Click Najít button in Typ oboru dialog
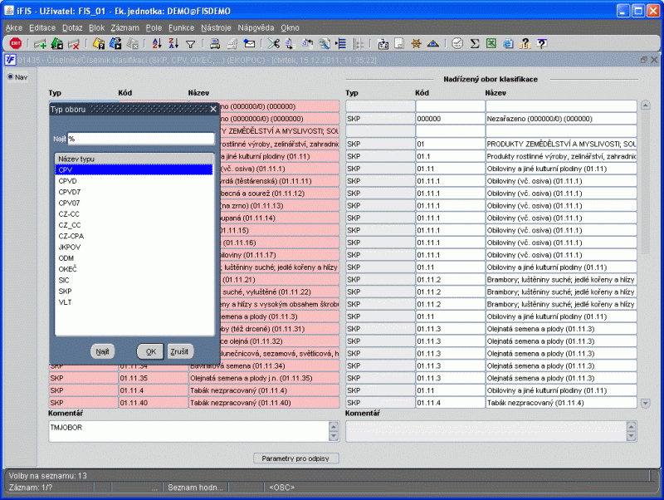664x500 pixels. [x=102, y=351]
